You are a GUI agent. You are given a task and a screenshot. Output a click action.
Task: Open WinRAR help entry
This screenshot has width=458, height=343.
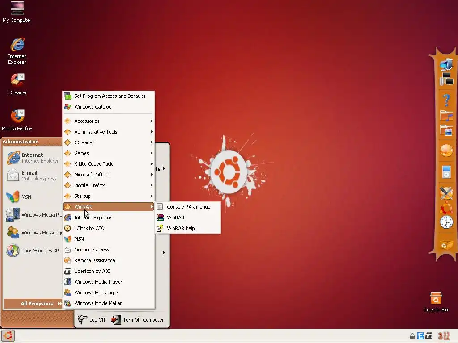coord(188,228)
